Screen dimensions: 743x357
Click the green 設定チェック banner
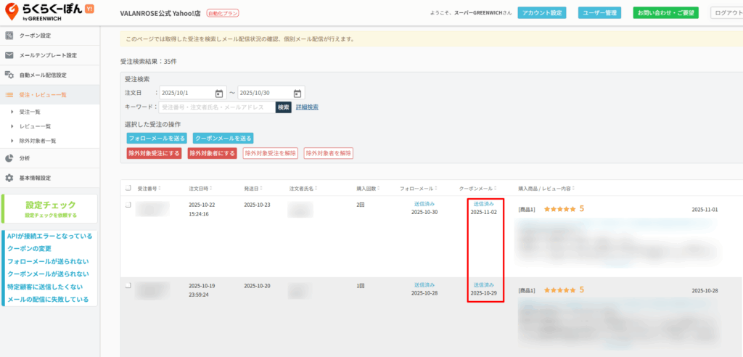[x=50, y=209]
